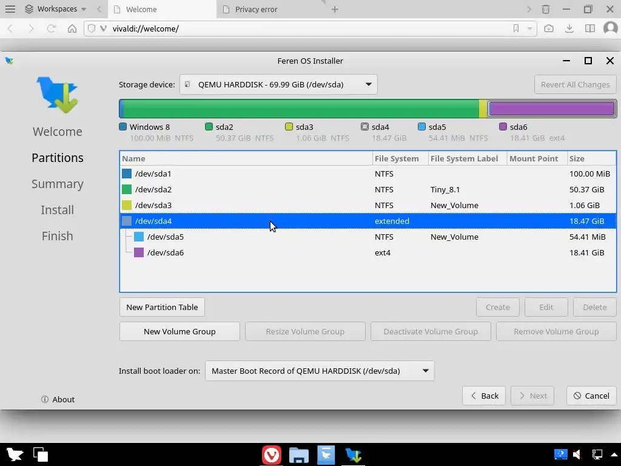
Task: Click the browser reload icon
Action: tap(51, 29)
